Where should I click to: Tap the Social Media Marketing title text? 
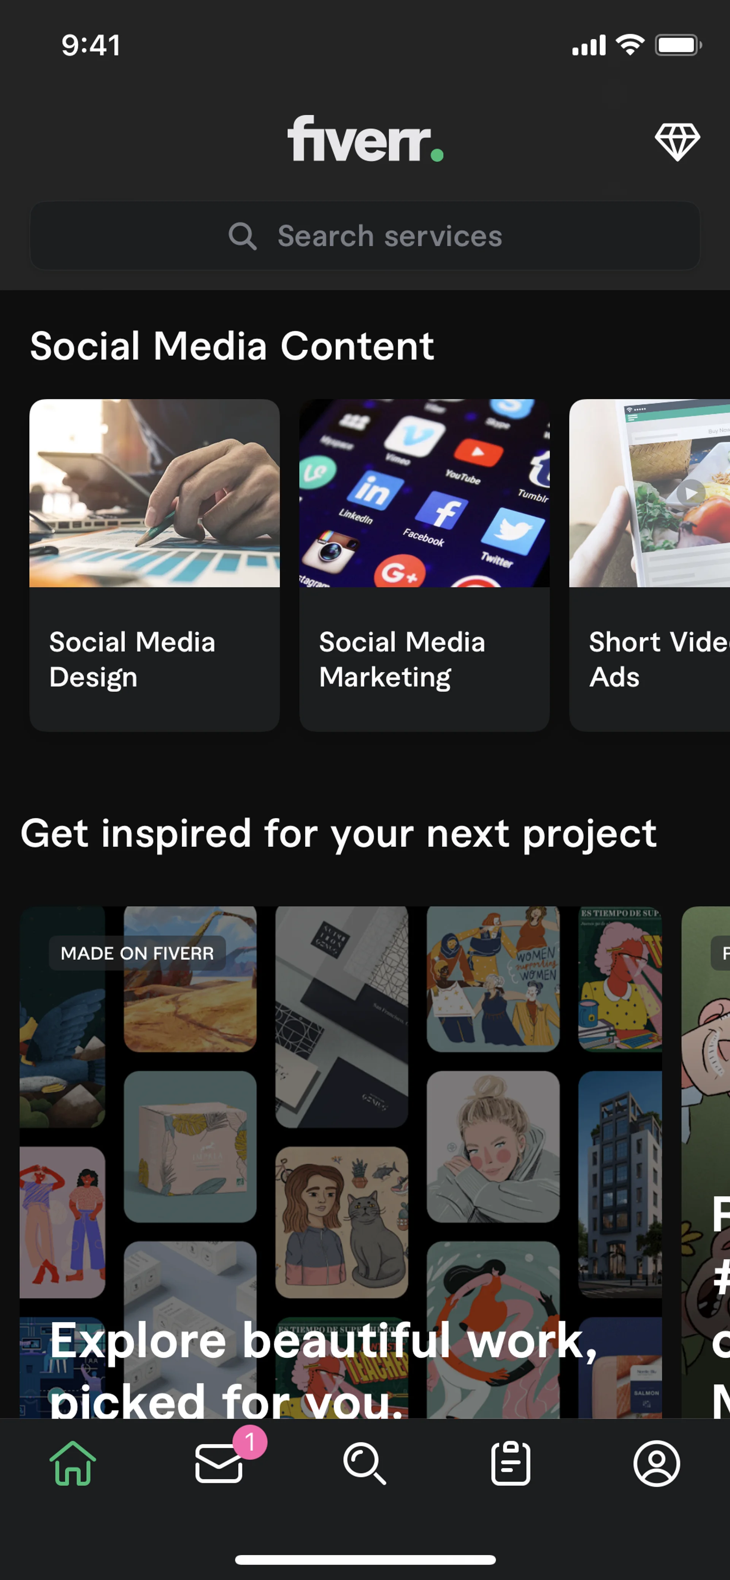coord(402,659)
